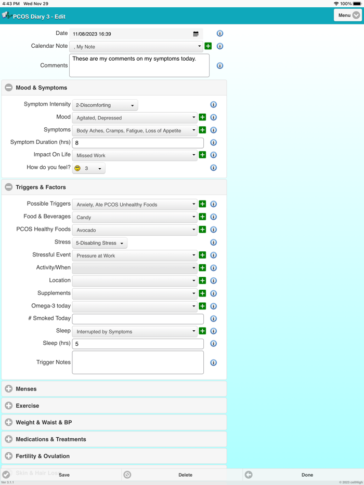The width and height of the screenshot is (364, 485).
Task: Show info for Trigger Notes
Action: coord(213,362)
